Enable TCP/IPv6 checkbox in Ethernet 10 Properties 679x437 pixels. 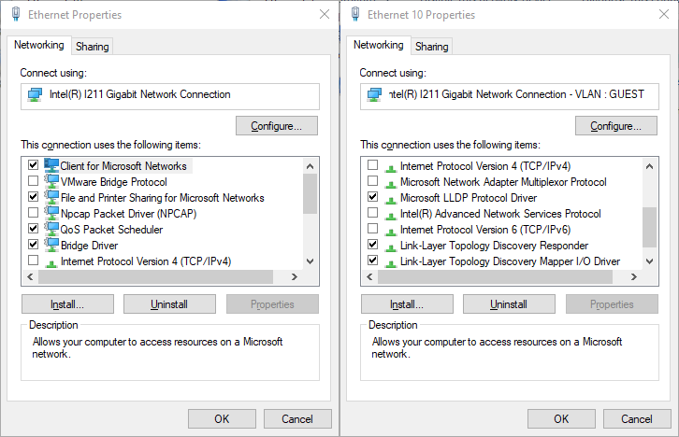[x=372, y=228]
